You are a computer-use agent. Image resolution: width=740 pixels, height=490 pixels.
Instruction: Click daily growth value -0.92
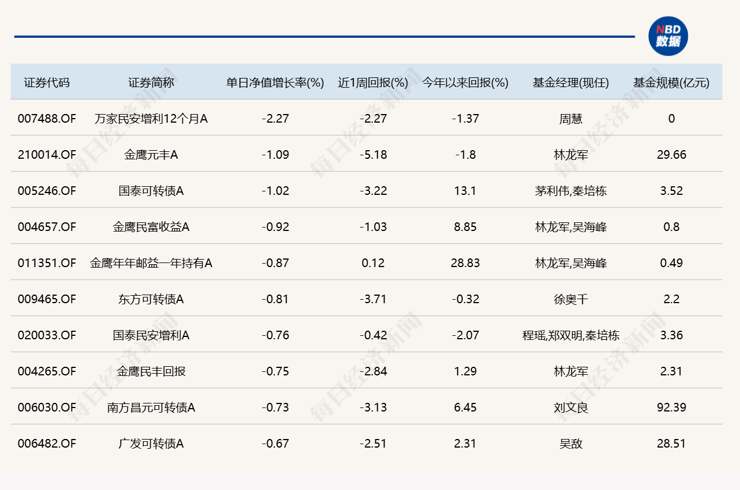(x=275, y=227)
